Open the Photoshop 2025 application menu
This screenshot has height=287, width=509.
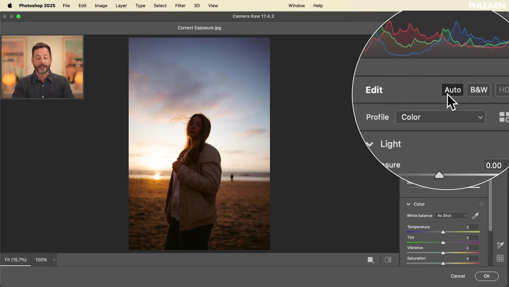[37, 6]
